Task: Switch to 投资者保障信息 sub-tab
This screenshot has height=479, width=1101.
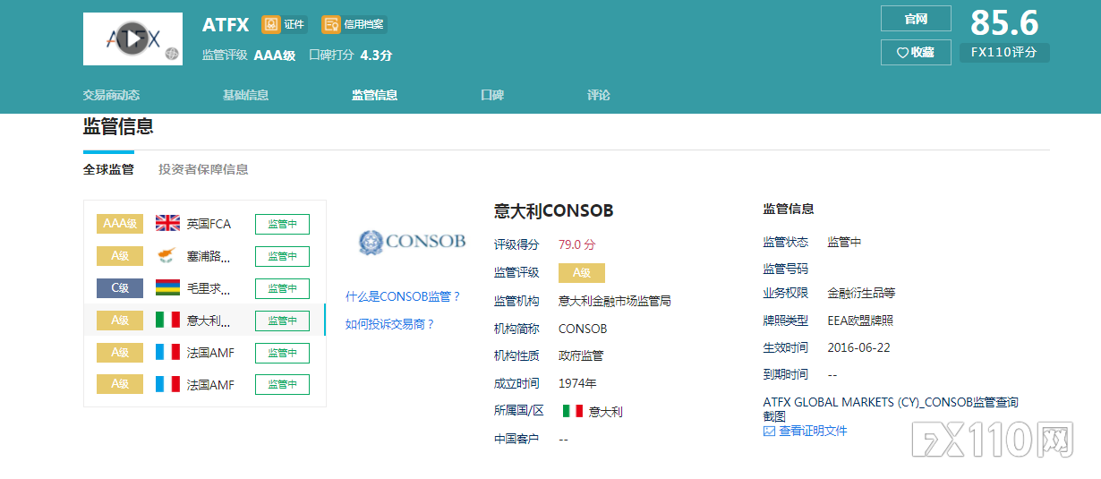Action: point(203,169)
